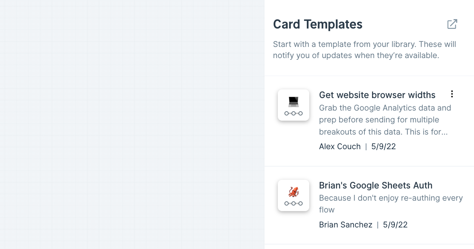The width and height of the screenshot is (474, 249).
Task: Click the laptop emoji on the first template
Action: point(294,102)
